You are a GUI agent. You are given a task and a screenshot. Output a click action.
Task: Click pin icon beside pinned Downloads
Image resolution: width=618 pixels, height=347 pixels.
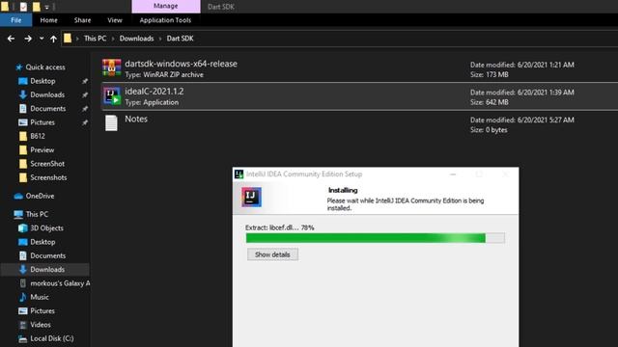pyautogui.click(x=85, y=94)
